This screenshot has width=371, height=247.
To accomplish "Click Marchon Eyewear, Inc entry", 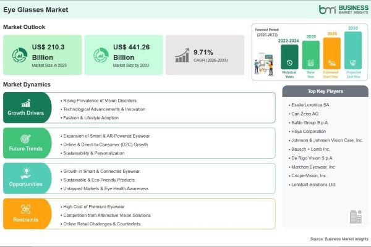I will pos(313,167).
